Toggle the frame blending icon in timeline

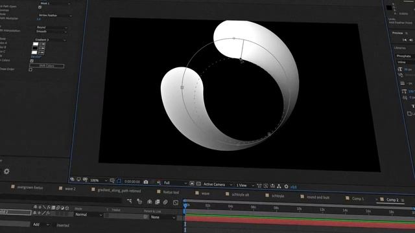click(158, 202)
